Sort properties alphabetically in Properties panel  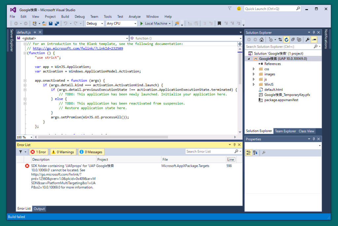[255, 153]
